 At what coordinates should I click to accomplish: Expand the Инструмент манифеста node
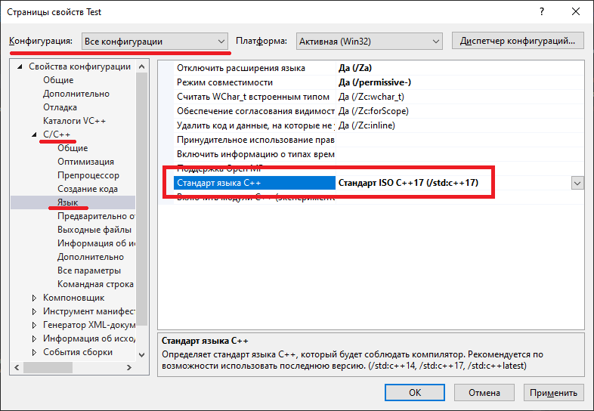point(35,311)
